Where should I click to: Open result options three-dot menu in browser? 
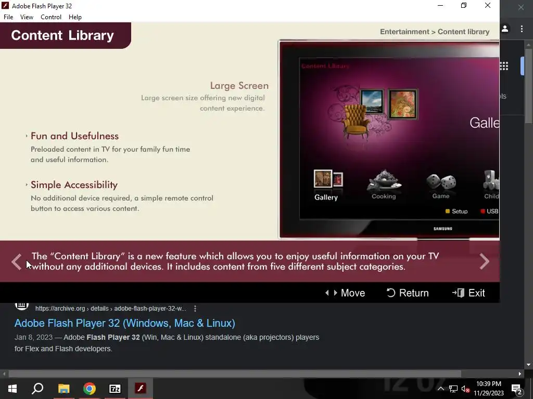195,309
